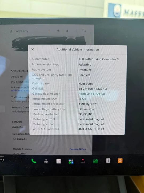
Task: Tap the navigation data 'NA-2025.44'
Action: tap(19, 139)
